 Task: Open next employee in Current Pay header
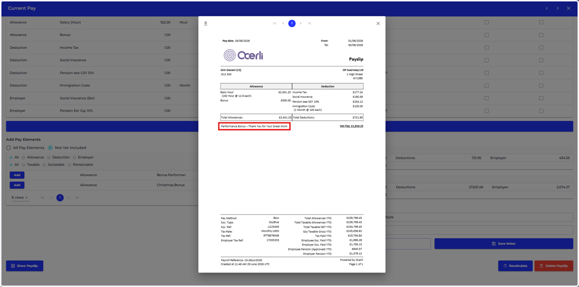click(x=557, y=8)
